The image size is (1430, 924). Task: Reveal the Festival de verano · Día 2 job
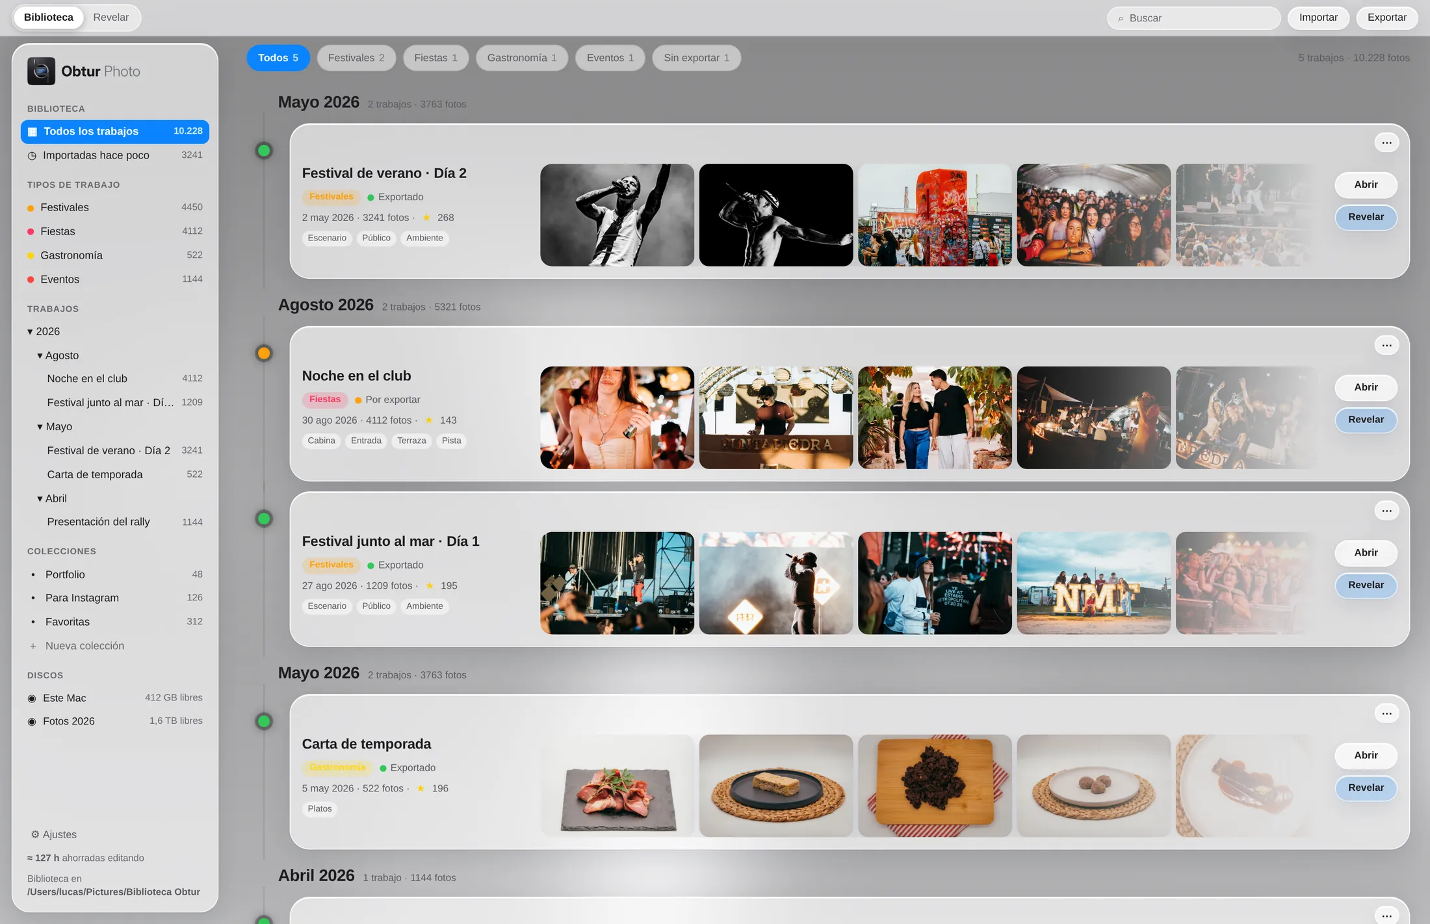(1366, 217)
